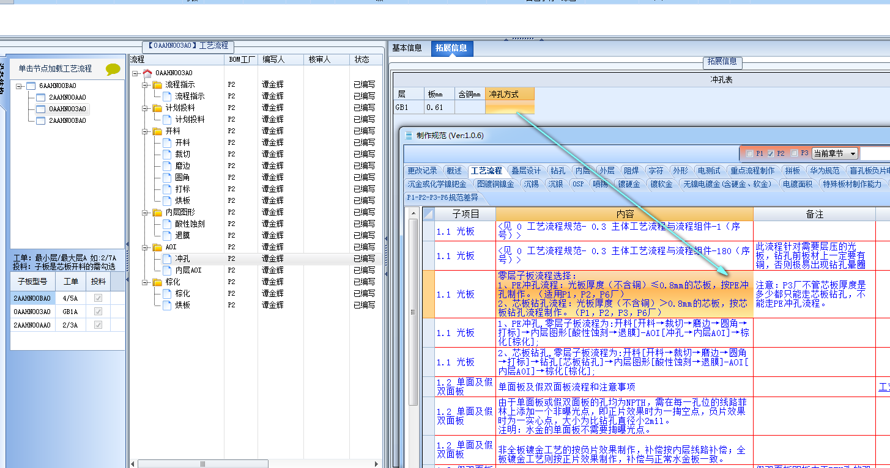Screen dimensions: 890x468
Task: Toggle the P3 factory checkbox
Action: coord(794,153)
